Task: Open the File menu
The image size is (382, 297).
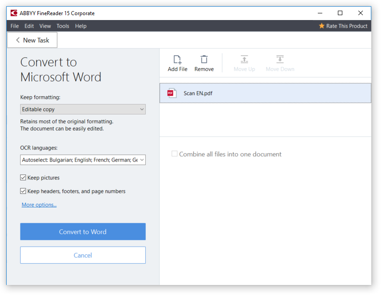Action: 15,26
